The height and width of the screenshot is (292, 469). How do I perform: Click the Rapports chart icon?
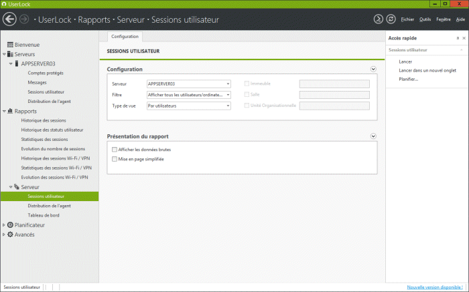pyautogui.click(x=10, y=111)
